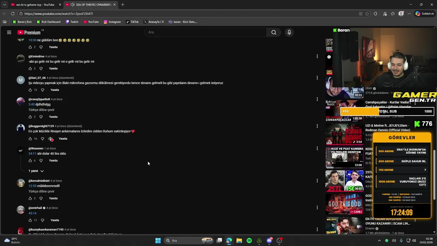
Task: Translate @kemalviolinist comment with Türkçe diline çevir
Action: tap(41, 192)
